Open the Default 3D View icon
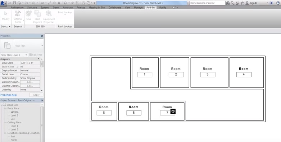Image resolution: width=281 pixels, height=142 pixels. (65, 3)
